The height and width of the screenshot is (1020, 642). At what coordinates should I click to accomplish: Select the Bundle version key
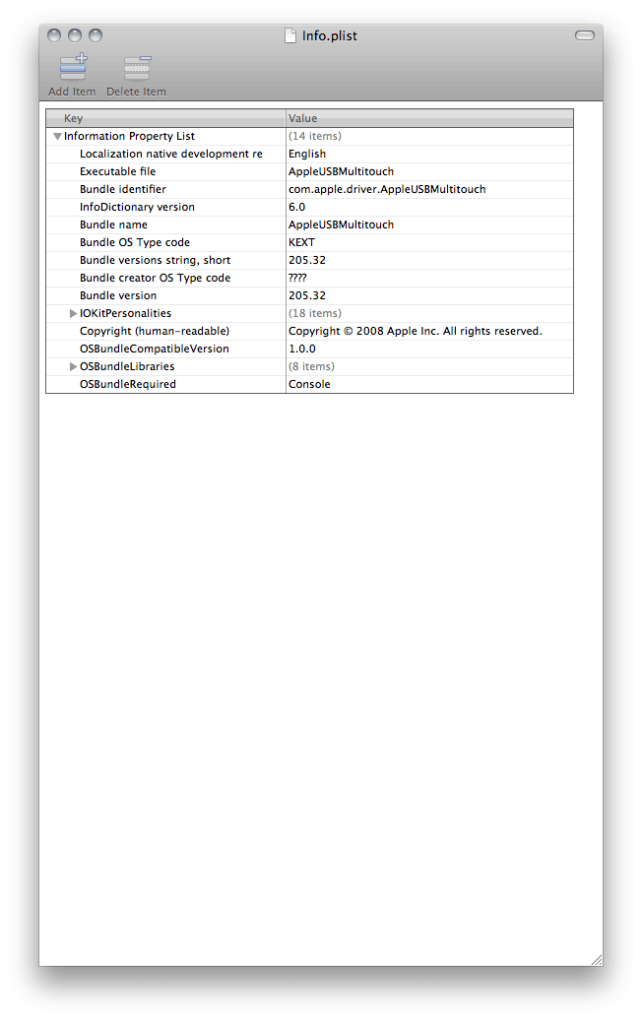tap(118, 295)
